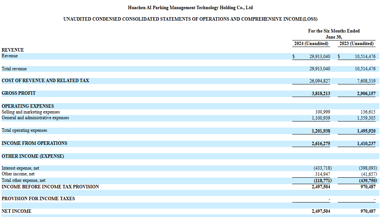Screen dimensions: 382x217
Task: Select the '2023 (Unaudited)' column header
Action: 356,44
